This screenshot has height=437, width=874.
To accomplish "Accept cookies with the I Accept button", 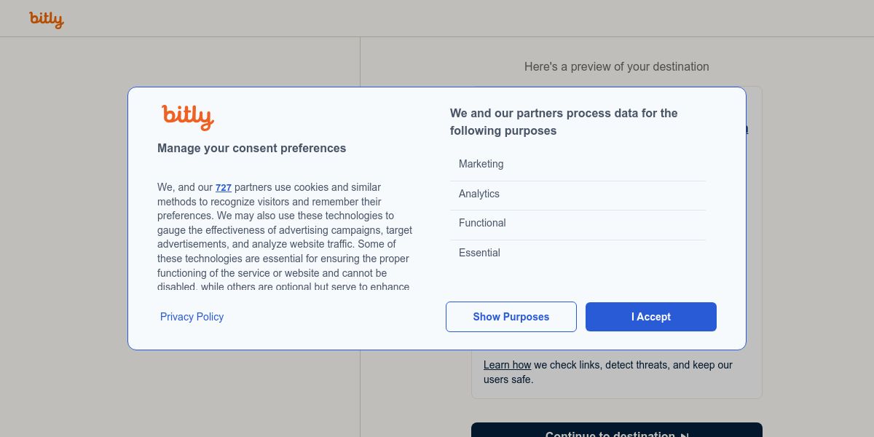I will pos(650,317).
